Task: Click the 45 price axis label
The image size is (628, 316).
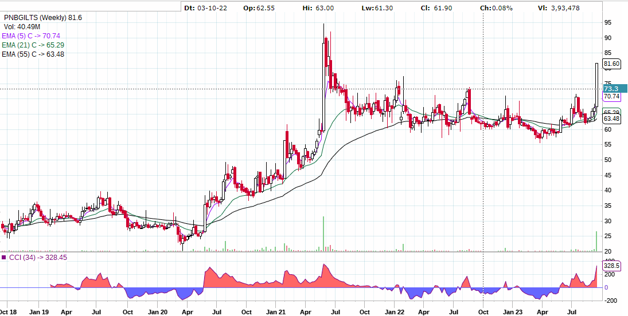Action: (x=607, y=175)
